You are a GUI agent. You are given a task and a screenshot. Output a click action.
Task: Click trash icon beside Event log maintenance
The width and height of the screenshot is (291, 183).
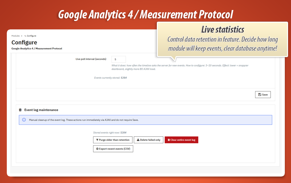click(x=20, y=110)
